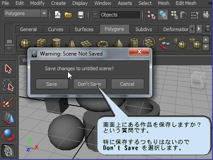Viewport: 213px width, 160px height.
Task: Activate the Lasso select tool
Action: 8,85
